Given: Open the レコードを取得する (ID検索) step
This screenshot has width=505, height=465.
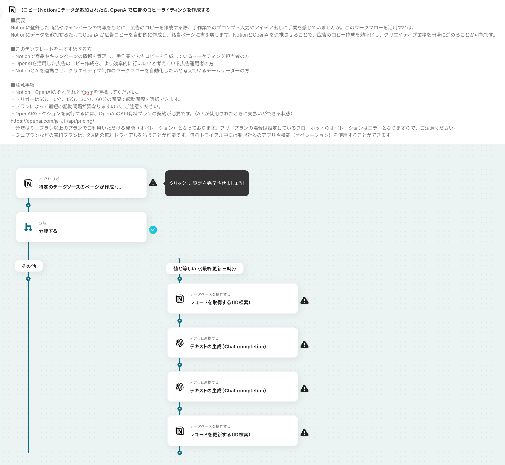Looking at the screenshot, I should [233, 299].
